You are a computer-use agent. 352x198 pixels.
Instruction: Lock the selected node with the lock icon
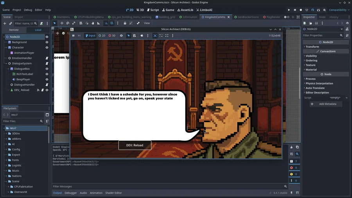[x=125, y=23]
